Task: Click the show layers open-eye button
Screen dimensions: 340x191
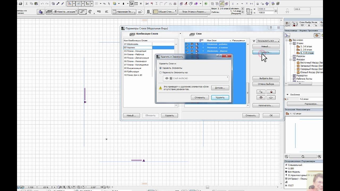Action: coord(261,98)
